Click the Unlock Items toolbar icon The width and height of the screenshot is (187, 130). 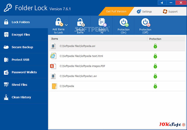[x=81, y=22]
